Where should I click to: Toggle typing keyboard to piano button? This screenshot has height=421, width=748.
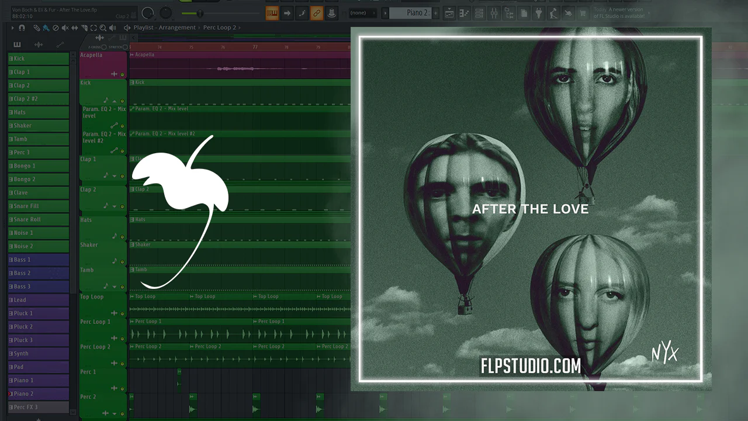272,12
